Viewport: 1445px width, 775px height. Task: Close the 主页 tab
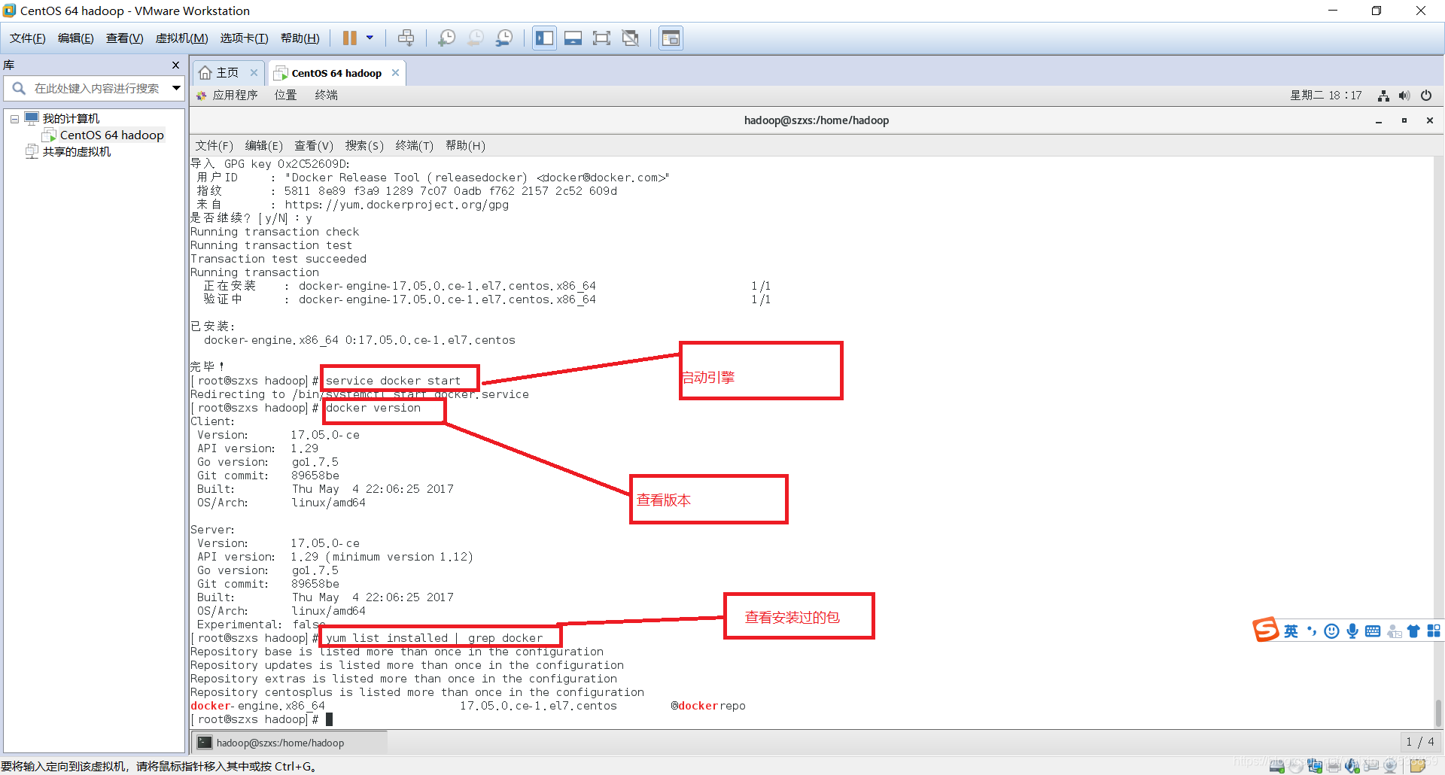[x=254, y=73]
